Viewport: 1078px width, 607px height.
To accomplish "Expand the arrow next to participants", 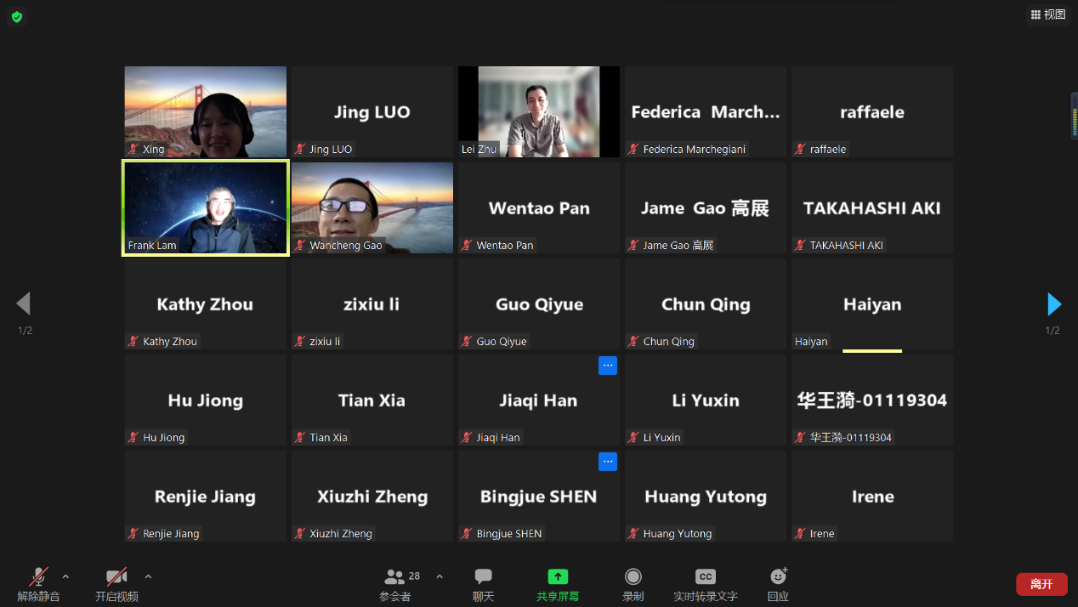I will [x=440, y=576].
